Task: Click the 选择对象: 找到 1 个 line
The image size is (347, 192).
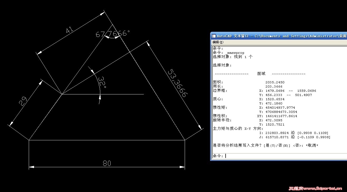Action: [x=232, y=57]
